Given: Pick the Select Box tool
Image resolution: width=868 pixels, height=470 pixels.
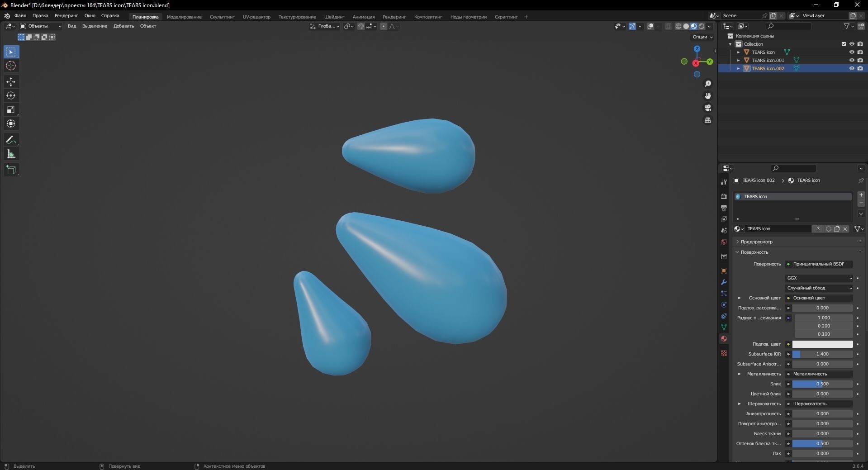Looking at the screenshot, I should point(11,52).
